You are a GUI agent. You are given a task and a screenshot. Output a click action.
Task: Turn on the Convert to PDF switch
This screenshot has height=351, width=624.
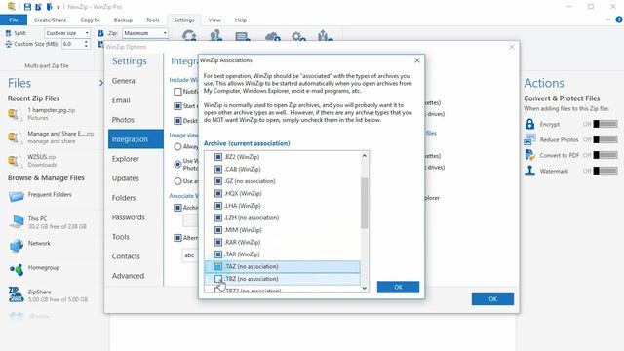point(605,155)
